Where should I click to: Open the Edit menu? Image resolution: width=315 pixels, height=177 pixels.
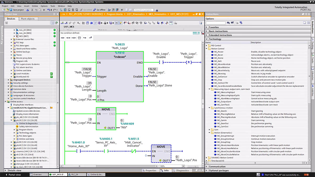pos(12,6)
